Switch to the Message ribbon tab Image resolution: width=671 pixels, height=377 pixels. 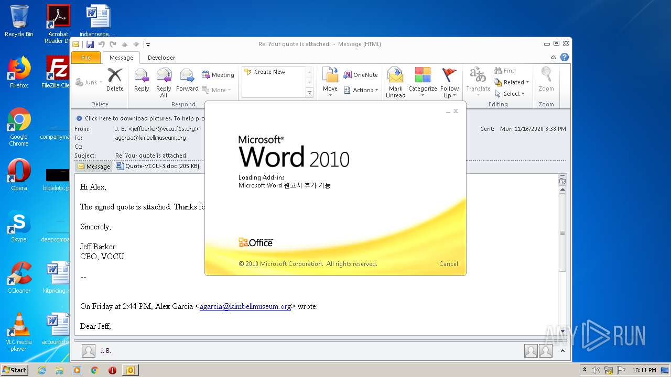(x=121, y=58)
